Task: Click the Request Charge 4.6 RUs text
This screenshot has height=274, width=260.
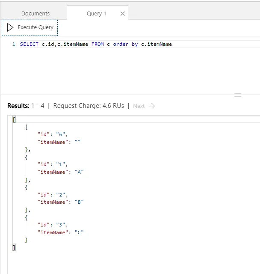Action: tap(89, 106)
